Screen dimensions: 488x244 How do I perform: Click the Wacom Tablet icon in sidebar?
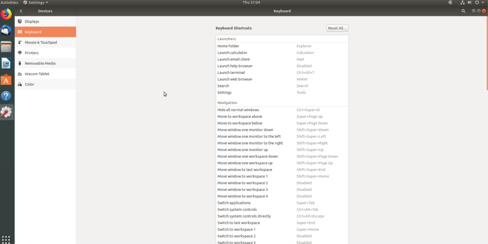20,74
